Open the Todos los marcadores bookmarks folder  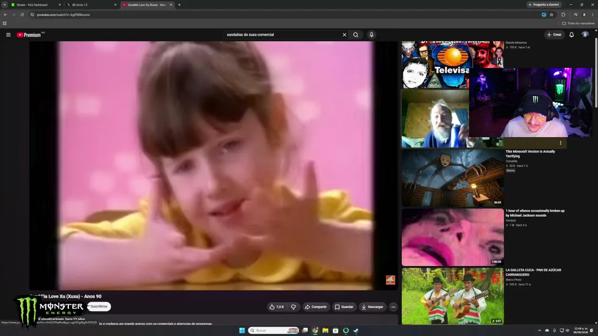578,23
